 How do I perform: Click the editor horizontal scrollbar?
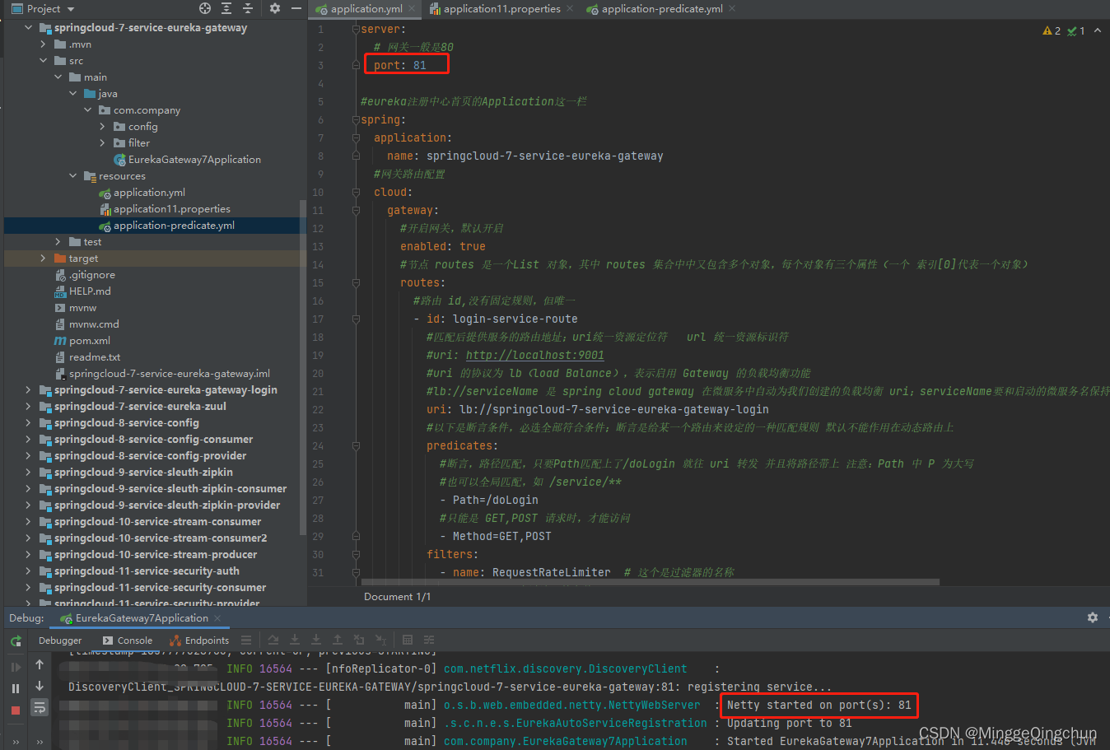tap(651, 582)
